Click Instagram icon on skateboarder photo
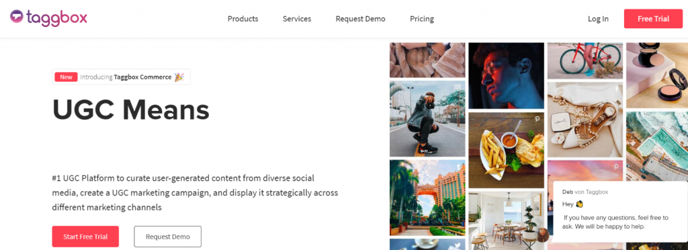The width and height of the screenshot is (688, 250). [x=458, y=88]
